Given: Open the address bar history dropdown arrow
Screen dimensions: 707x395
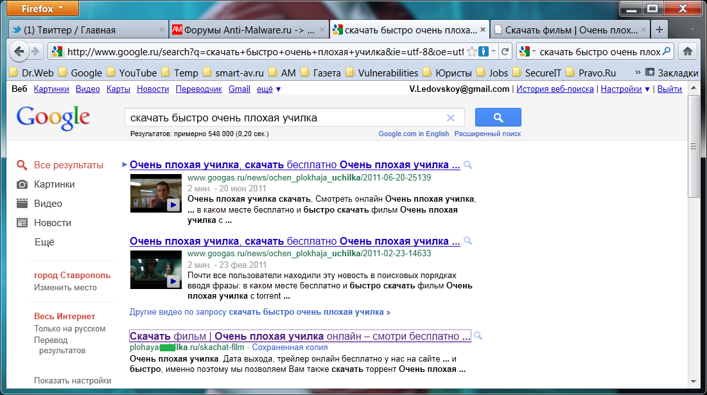Looking at the screenshot, I should [493, 51].
